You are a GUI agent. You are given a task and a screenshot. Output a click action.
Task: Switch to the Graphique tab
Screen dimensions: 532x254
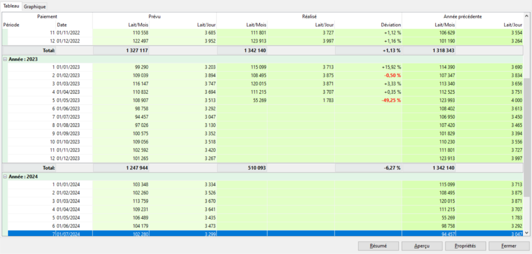pyautogui.click(x=35, y=6)
